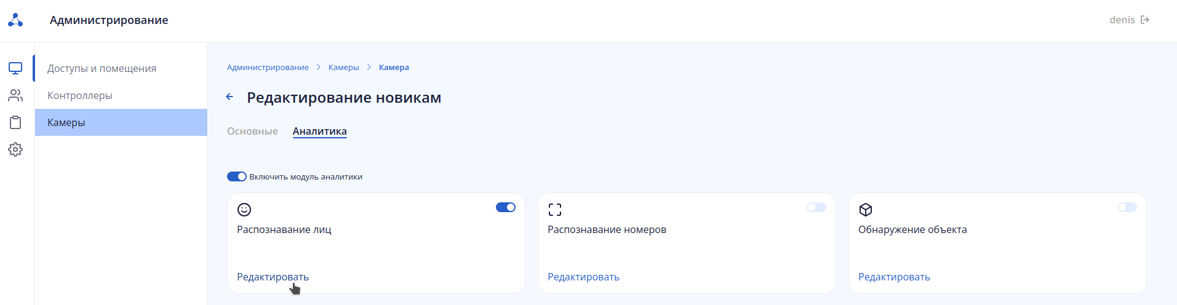Enable the plate number recognition toggle

click(x=816, y=207)
